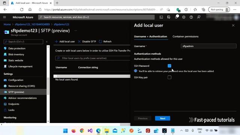Open the browser Favorites list icon
This screenshot has width=240, height=135.
click(195, 10)
